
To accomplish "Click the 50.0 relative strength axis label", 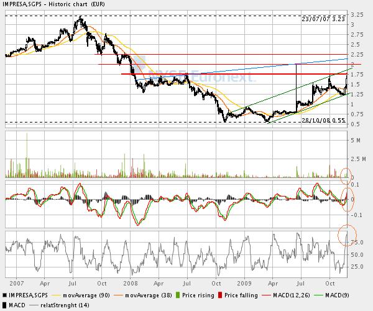I will coord(357,254).
